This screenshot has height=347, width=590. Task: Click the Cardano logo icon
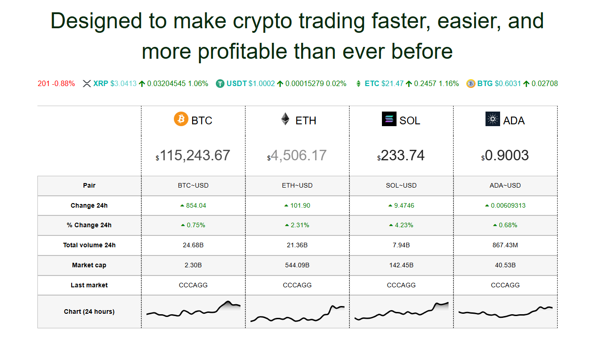click(x=493, y=119)
